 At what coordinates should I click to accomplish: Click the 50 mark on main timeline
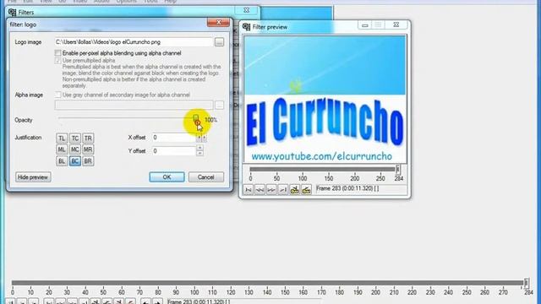pos(103,293)
